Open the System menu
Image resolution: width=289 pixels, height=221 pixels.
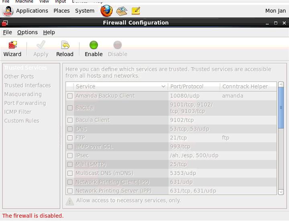85,11
